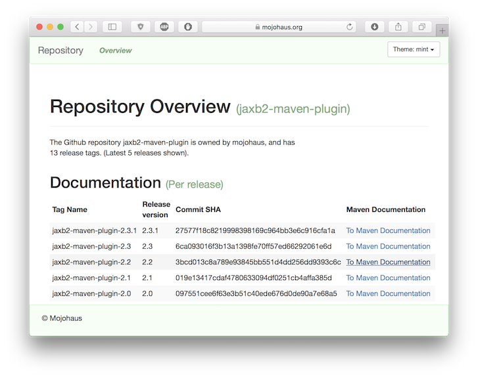Select the Overview navigation tab
This screenshot has width=478, height=378.
(x=116, y=51)
